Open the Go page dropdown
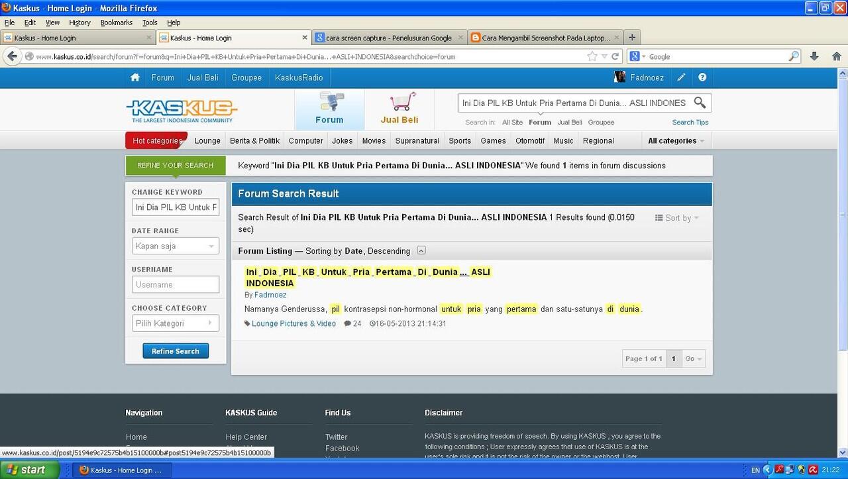The image size is (848, 479). [x=694, y=358]
